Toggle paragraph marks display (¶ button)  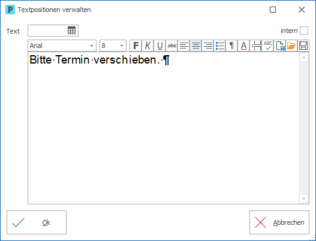pos(231,46)
